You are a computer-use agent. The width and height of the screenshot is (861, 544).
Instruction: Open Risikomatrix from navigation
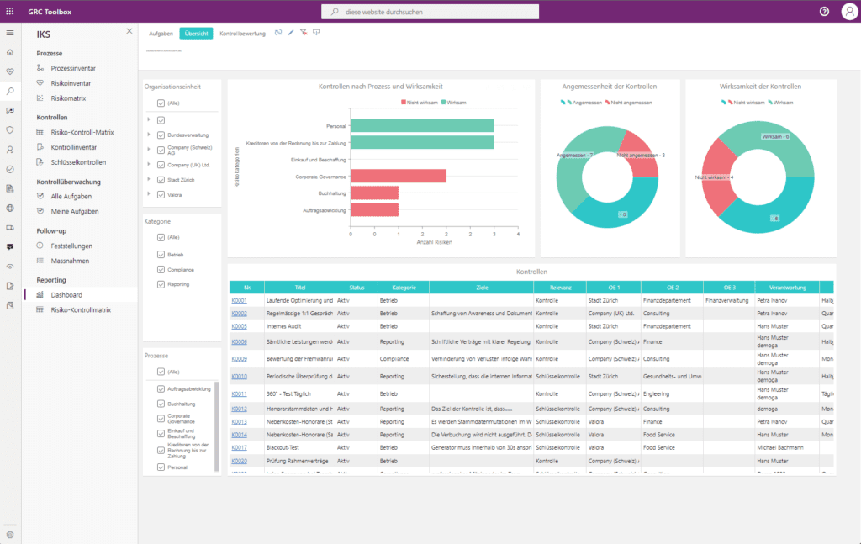click(68, 98)
